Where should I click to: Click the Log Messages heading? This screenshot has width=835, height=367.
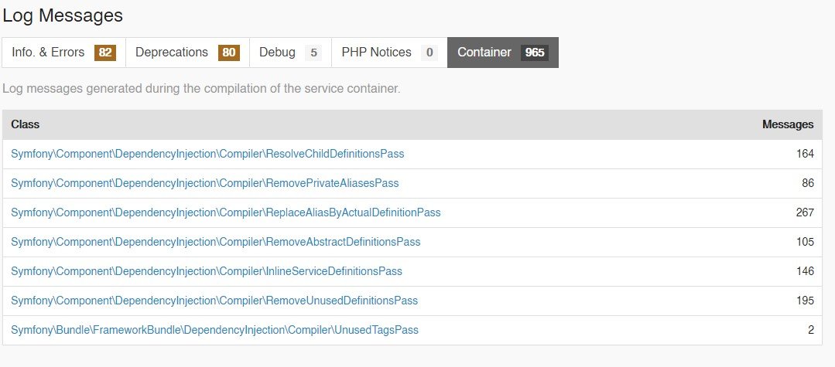(x=63, y=15)
